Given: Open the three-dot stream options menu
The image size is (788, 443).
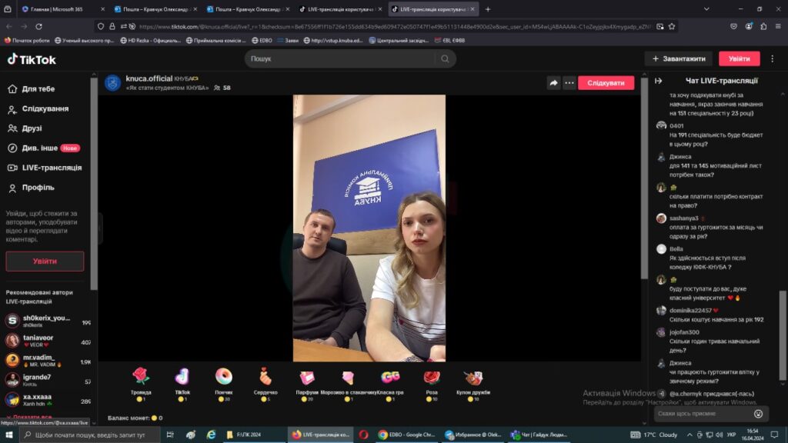Looking at the screenshot, I should tap(569, 83).
